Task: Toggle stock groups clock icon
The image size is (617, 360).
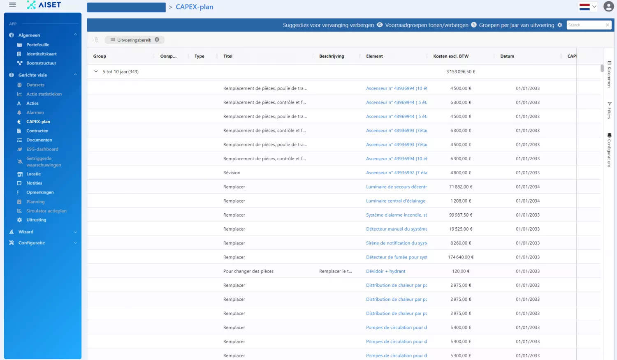Action: (474, 25)
